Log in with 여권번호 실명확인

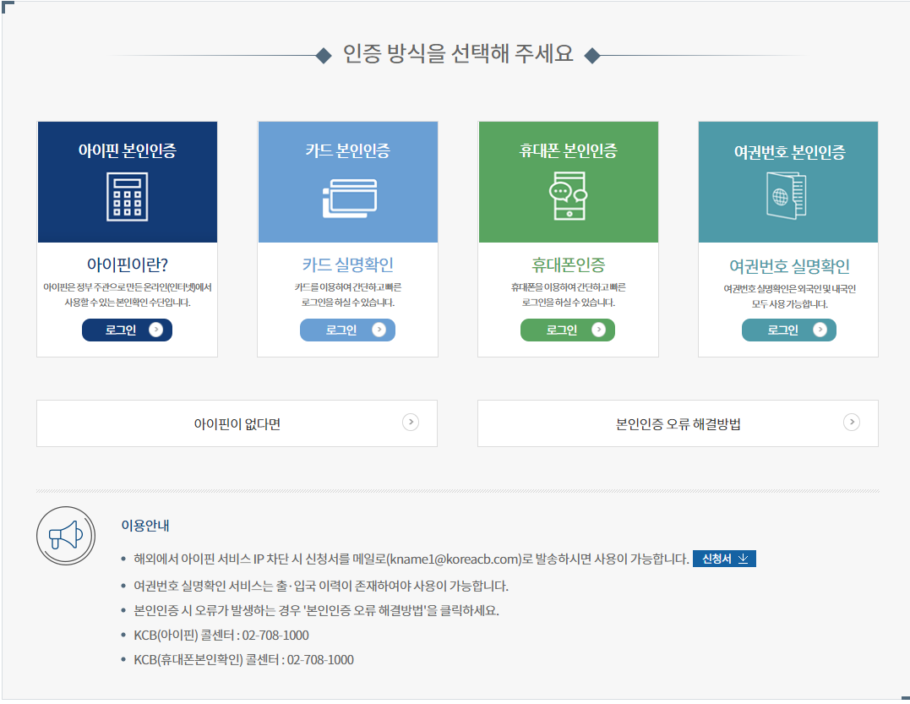(x=788, y=330)
